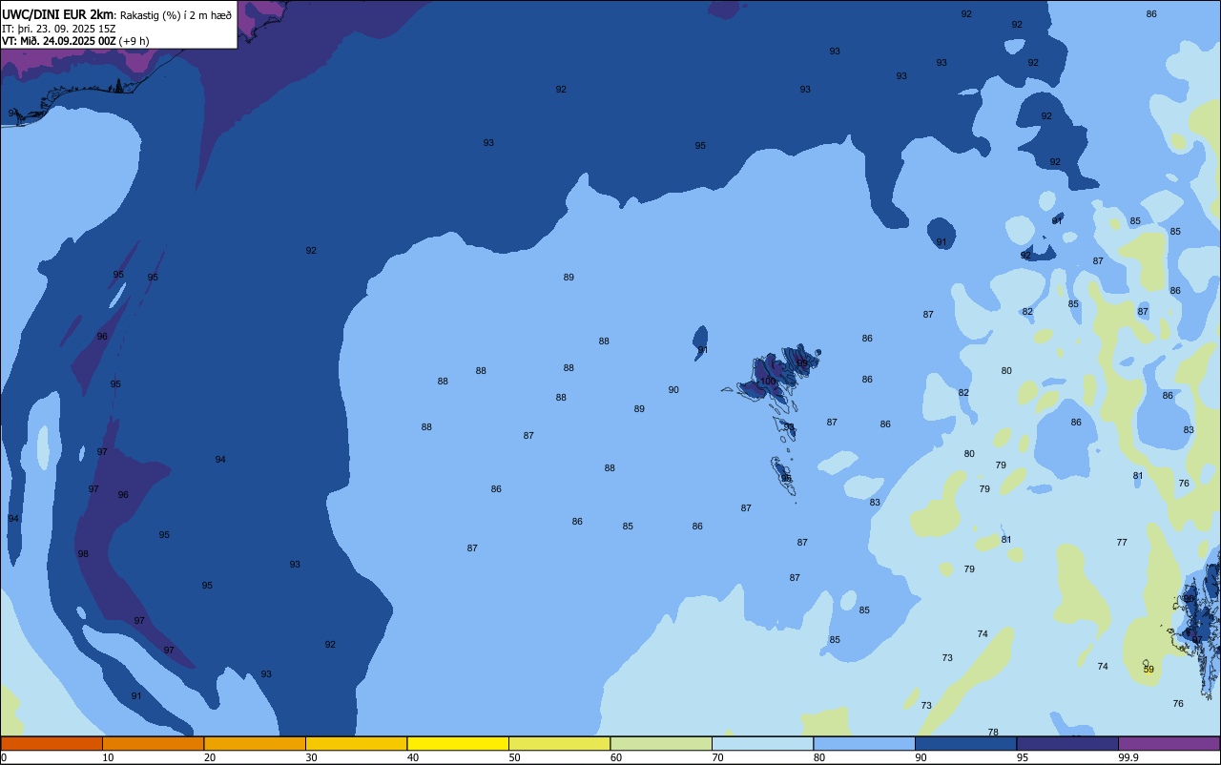Screen dimensions: 1221x765
Task: Click the purple above-99.9 legend segment
Action: (x=1169, y=743)
